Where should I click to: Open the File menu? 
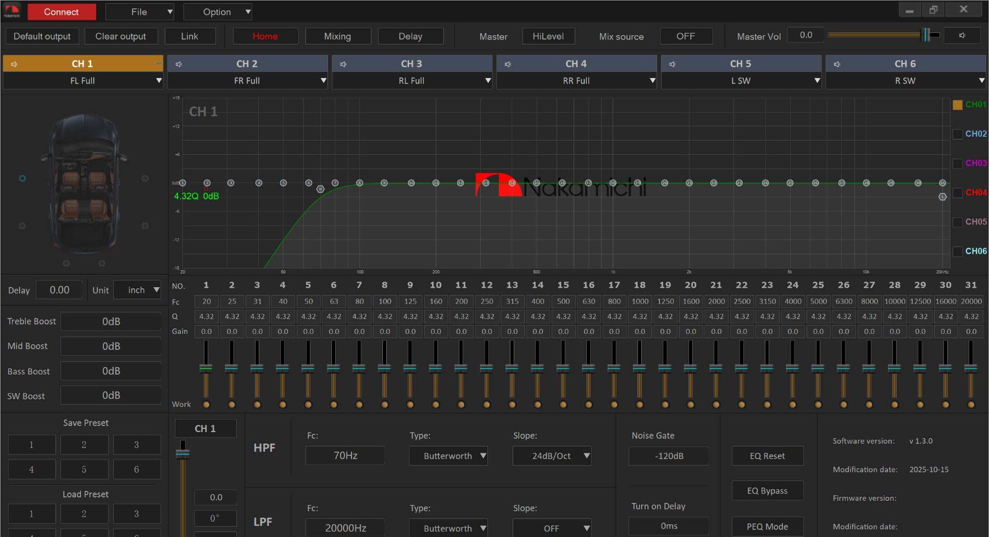pos(140,12)
